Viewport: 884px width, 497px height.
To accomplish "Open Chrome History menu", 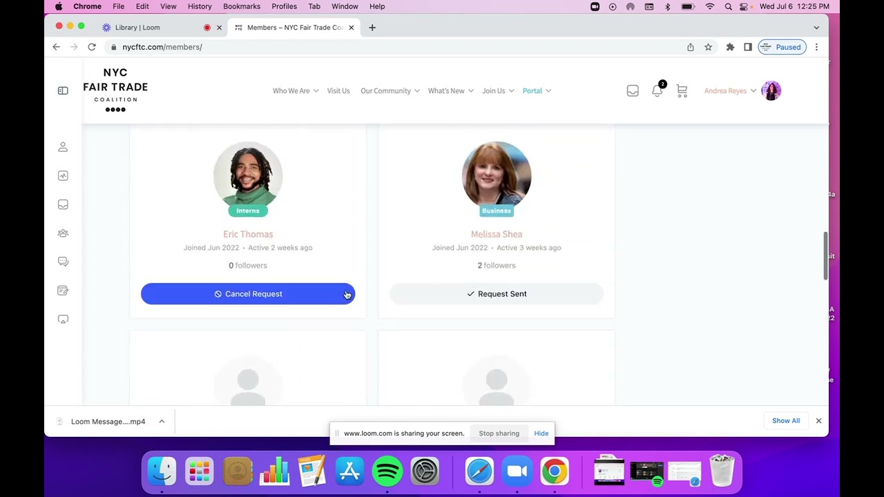I will [200, 6].
